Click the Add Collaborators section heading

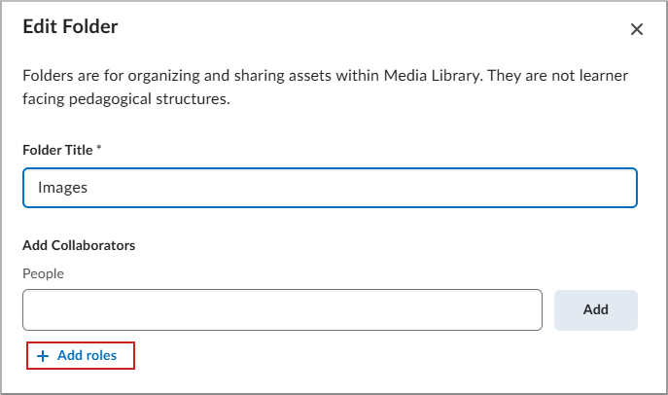click(x=79, y=245)
